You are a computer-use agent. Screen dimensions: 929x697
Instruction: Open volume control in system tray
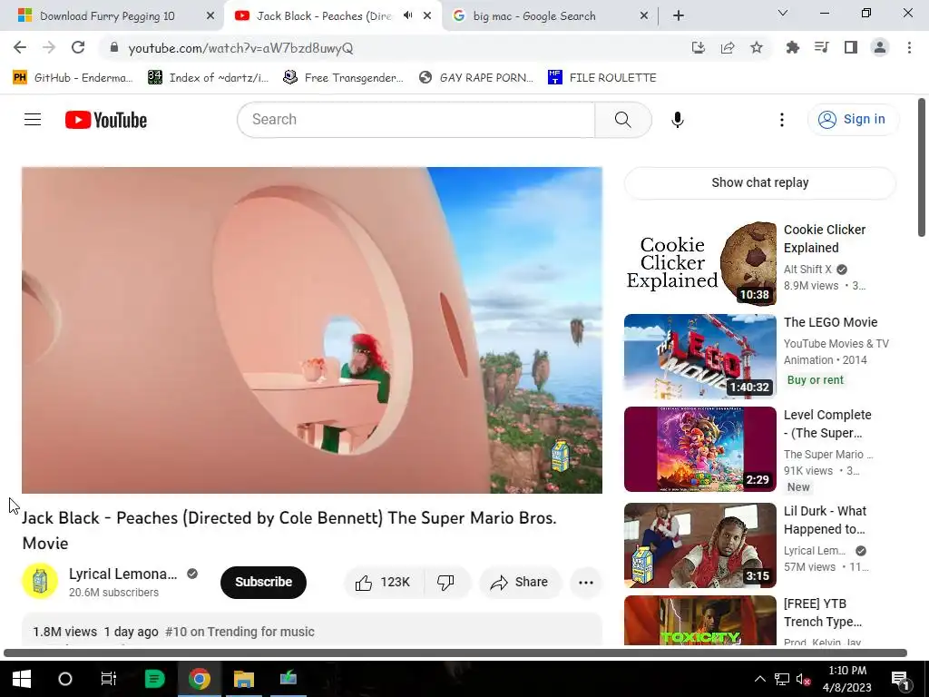coord(803,679)
